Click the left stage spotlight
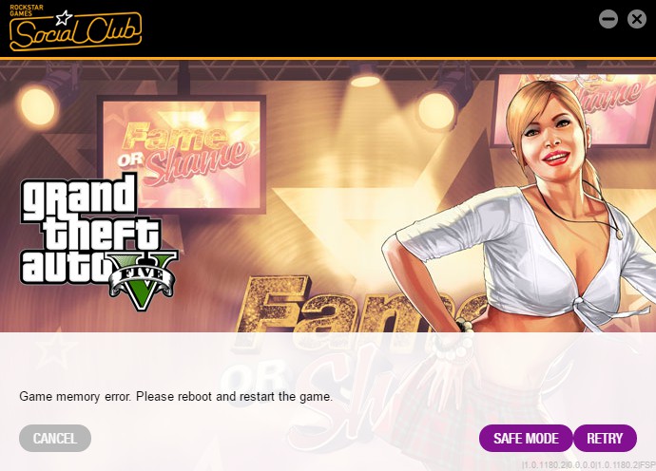Image resolution: width=656 pixels, height=471 pixels. point(38,104)
